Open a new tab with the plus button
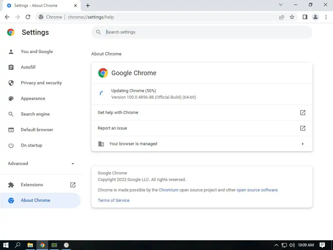Image resolution: width=333 pixels, height=250 pixels. [x=88, y=6]
